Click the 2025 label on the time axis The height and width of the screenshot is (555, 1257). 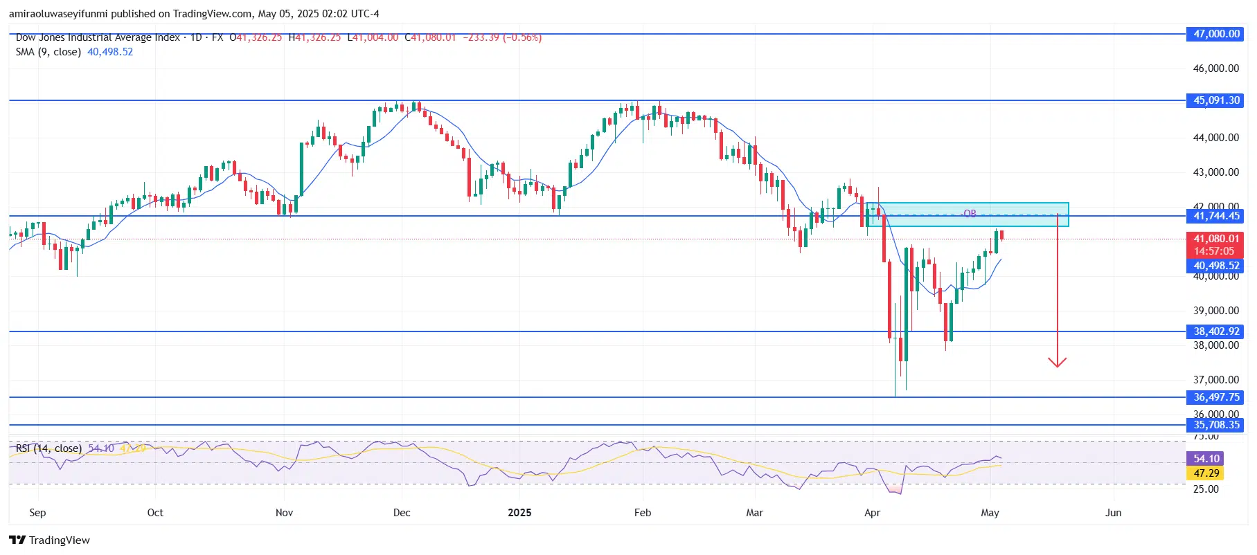pos(519,513)
